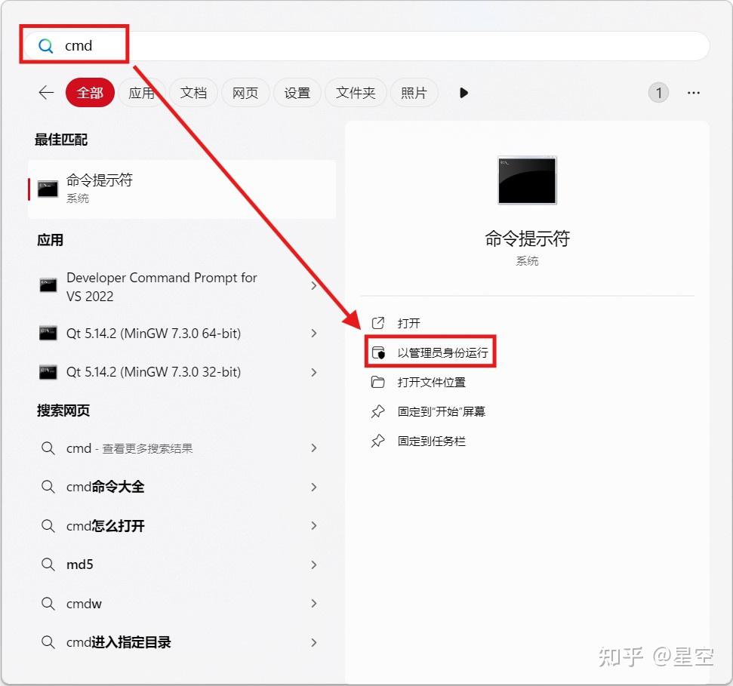The image size is (733, 686).
Task: Click the Qt 5.14.2 64-bit app icon
Action: pos(48,333)
